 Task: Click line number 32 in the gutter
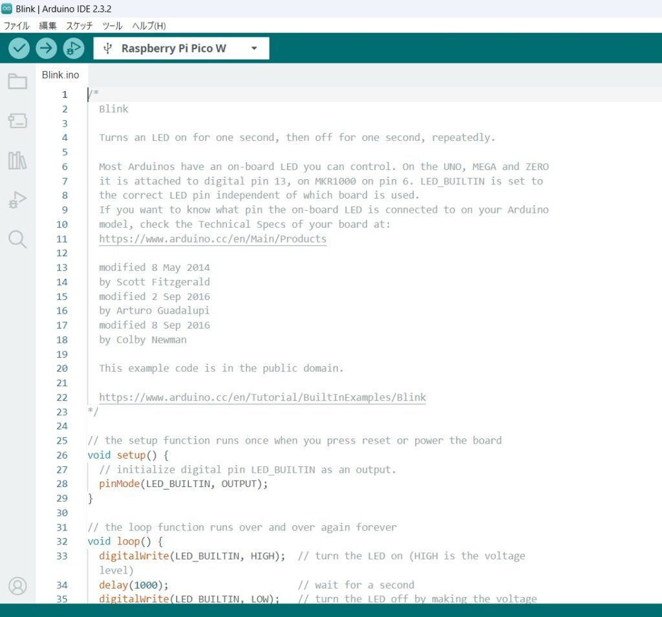point(62,541)
